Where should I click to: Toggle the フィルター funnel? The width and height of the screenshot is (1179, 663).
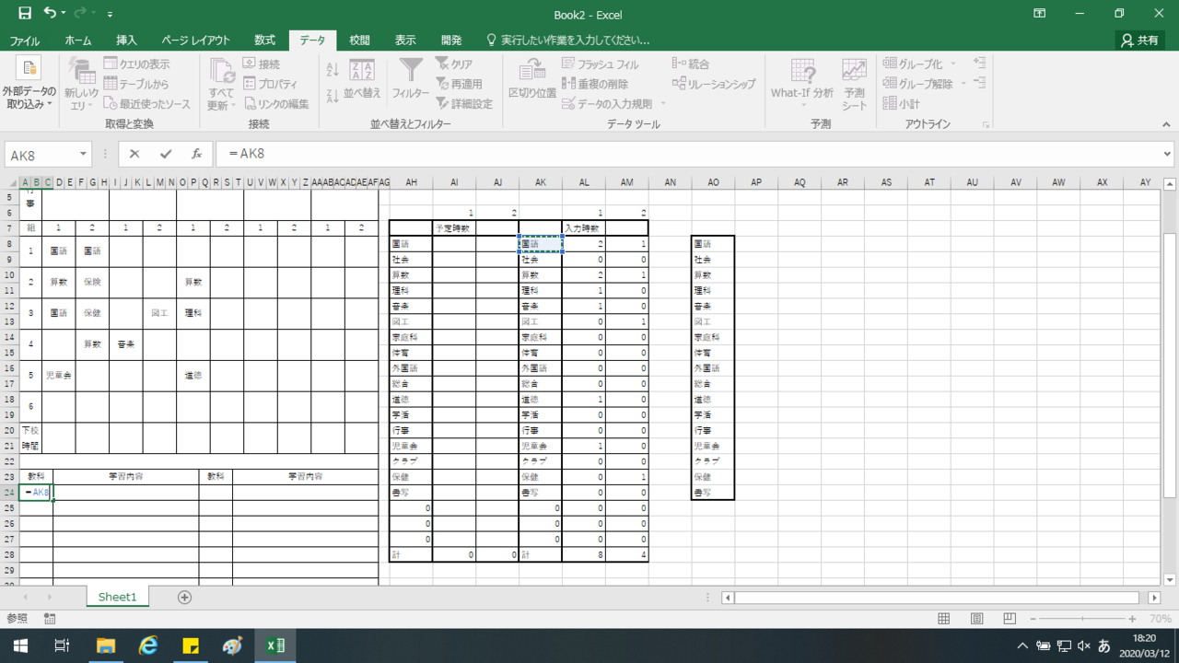point(411,78)
